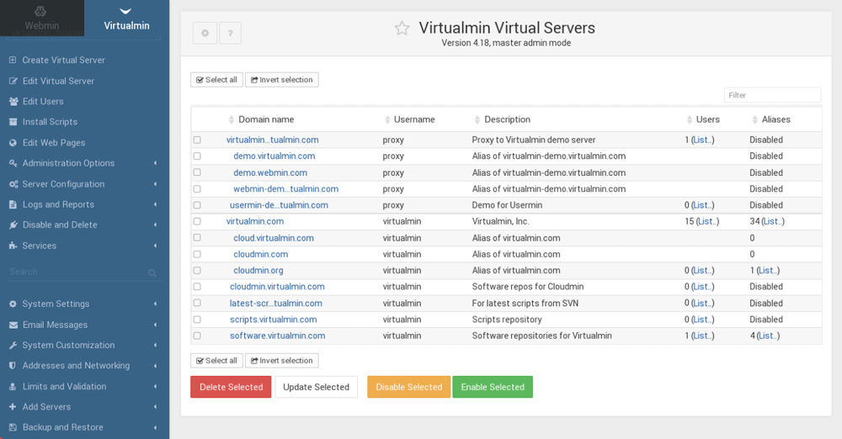
Task: Click the orange Disable Selected button
Action: coord(409,387)
